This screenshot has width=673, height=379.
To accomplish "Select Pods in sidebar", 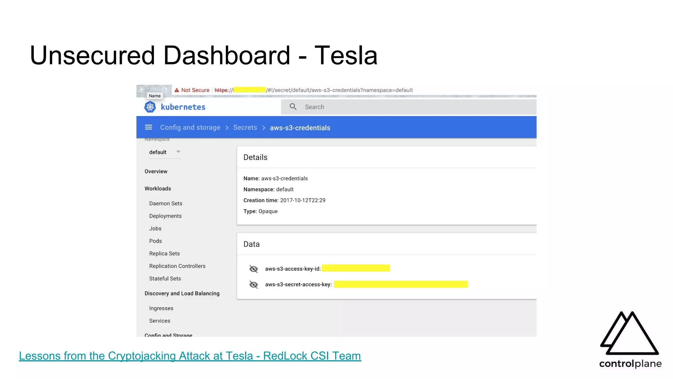I will point(155,241).
